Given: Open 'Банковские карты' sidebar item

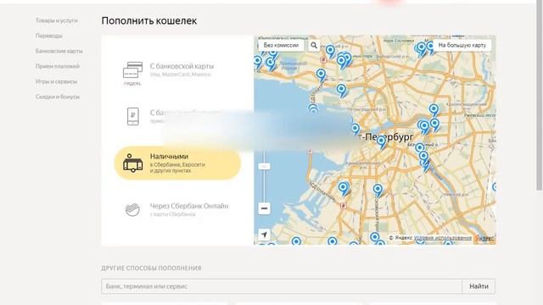Looking at the screenshot, I should (x=59, y=51).
